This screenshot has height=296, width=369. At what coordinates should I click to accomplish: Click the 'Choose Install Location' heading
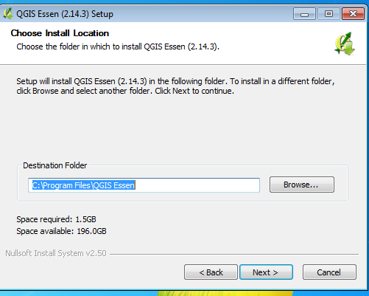click(x=60, y=33)
